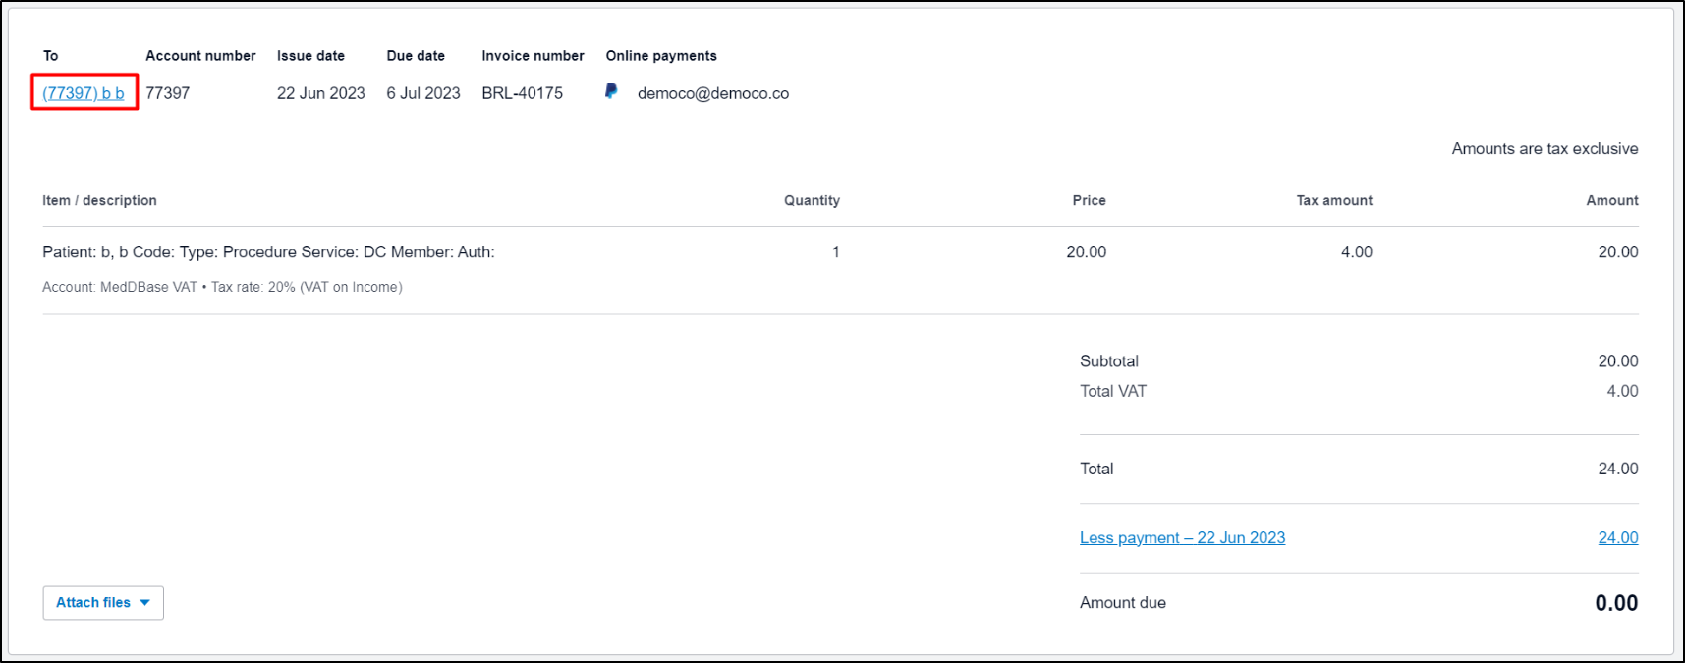Click the quantity value 1 in line item

click(x=835, y=252)
